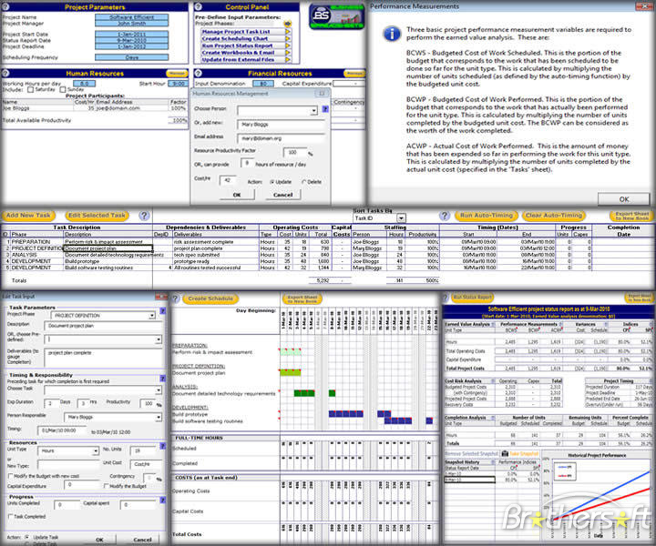
Task: Select the Update action radio button
Action: click(272, 182)
